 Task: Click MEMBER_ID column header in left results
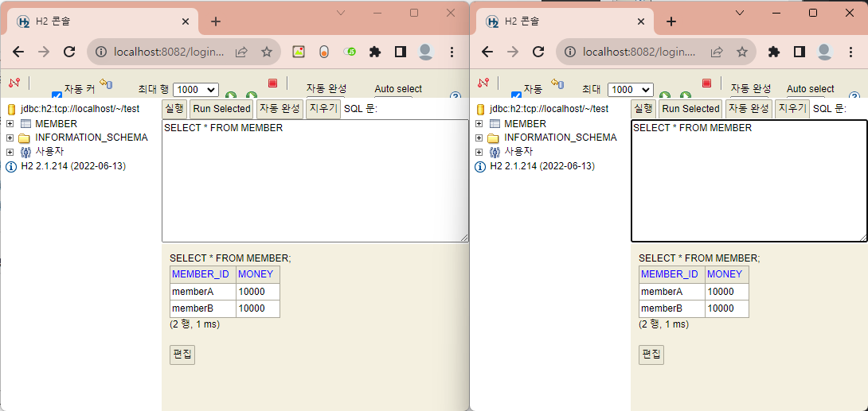201,274
